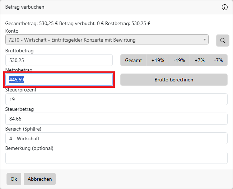Open the Konto dropdown showing account 7210

pyautogui.click(x=104, y=40)
